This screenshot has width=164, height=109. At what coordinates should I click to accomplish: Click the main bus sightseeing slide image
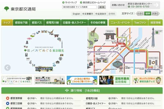pyautogui.click(x=44, y=51)
